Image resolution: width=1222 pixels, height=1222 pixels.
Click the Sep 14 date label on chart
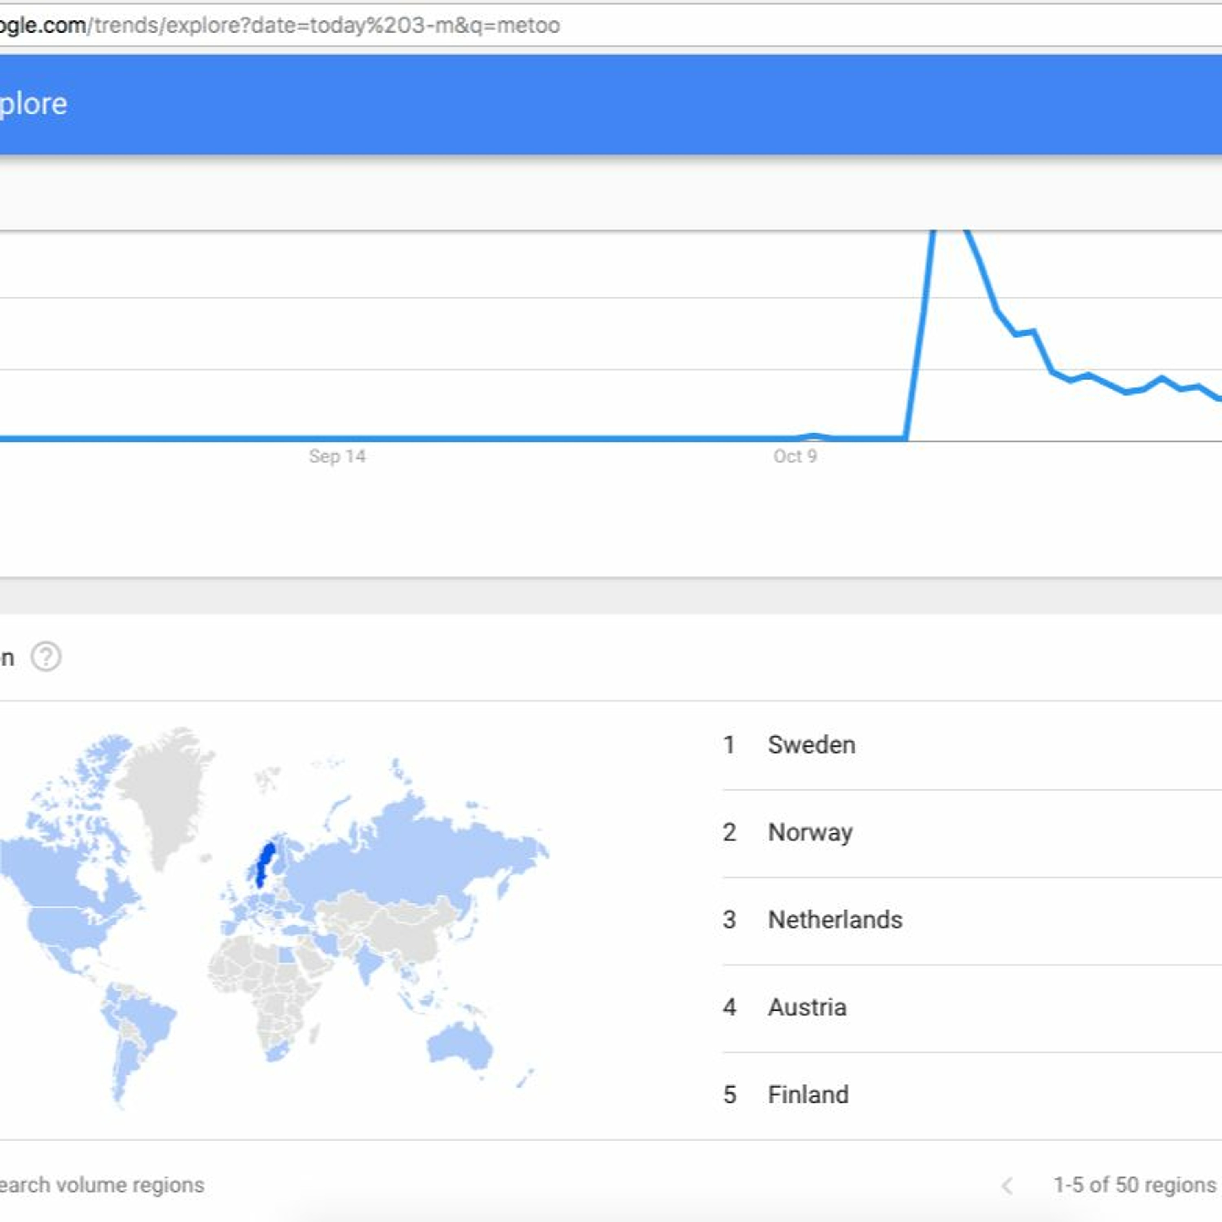coord(337,456)
